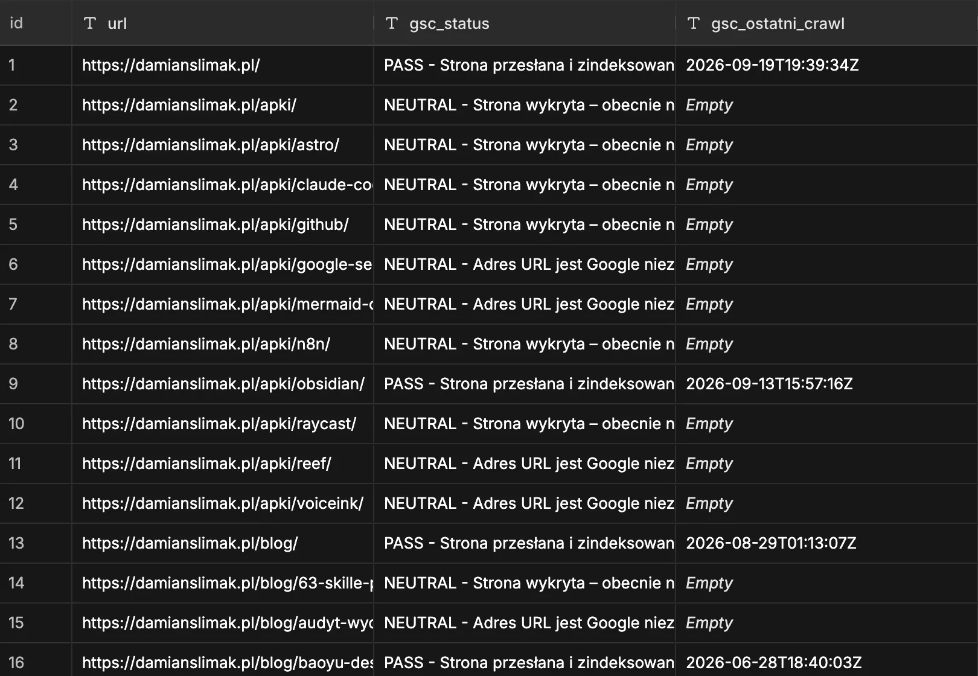Select the url cell ending /apki/reef/
Viewport: 978px width, 676px height.
pos(223,464)
